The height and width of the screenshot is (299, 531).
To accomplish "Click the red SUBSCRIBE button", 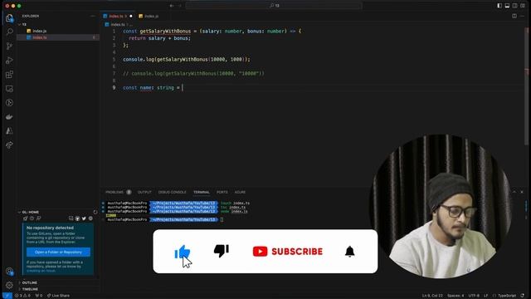I will click(x=288, y=252).
